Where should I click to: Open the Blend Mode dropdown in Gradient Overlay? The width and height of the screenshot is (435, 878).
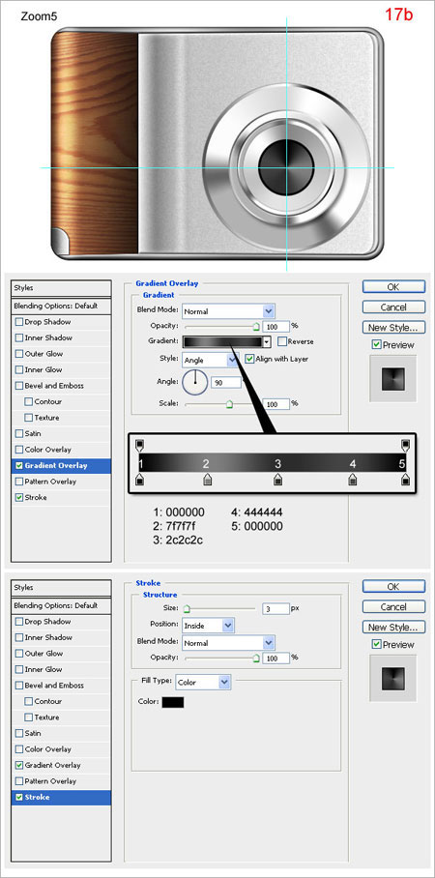pyautogui.click(x=228, y=310)
